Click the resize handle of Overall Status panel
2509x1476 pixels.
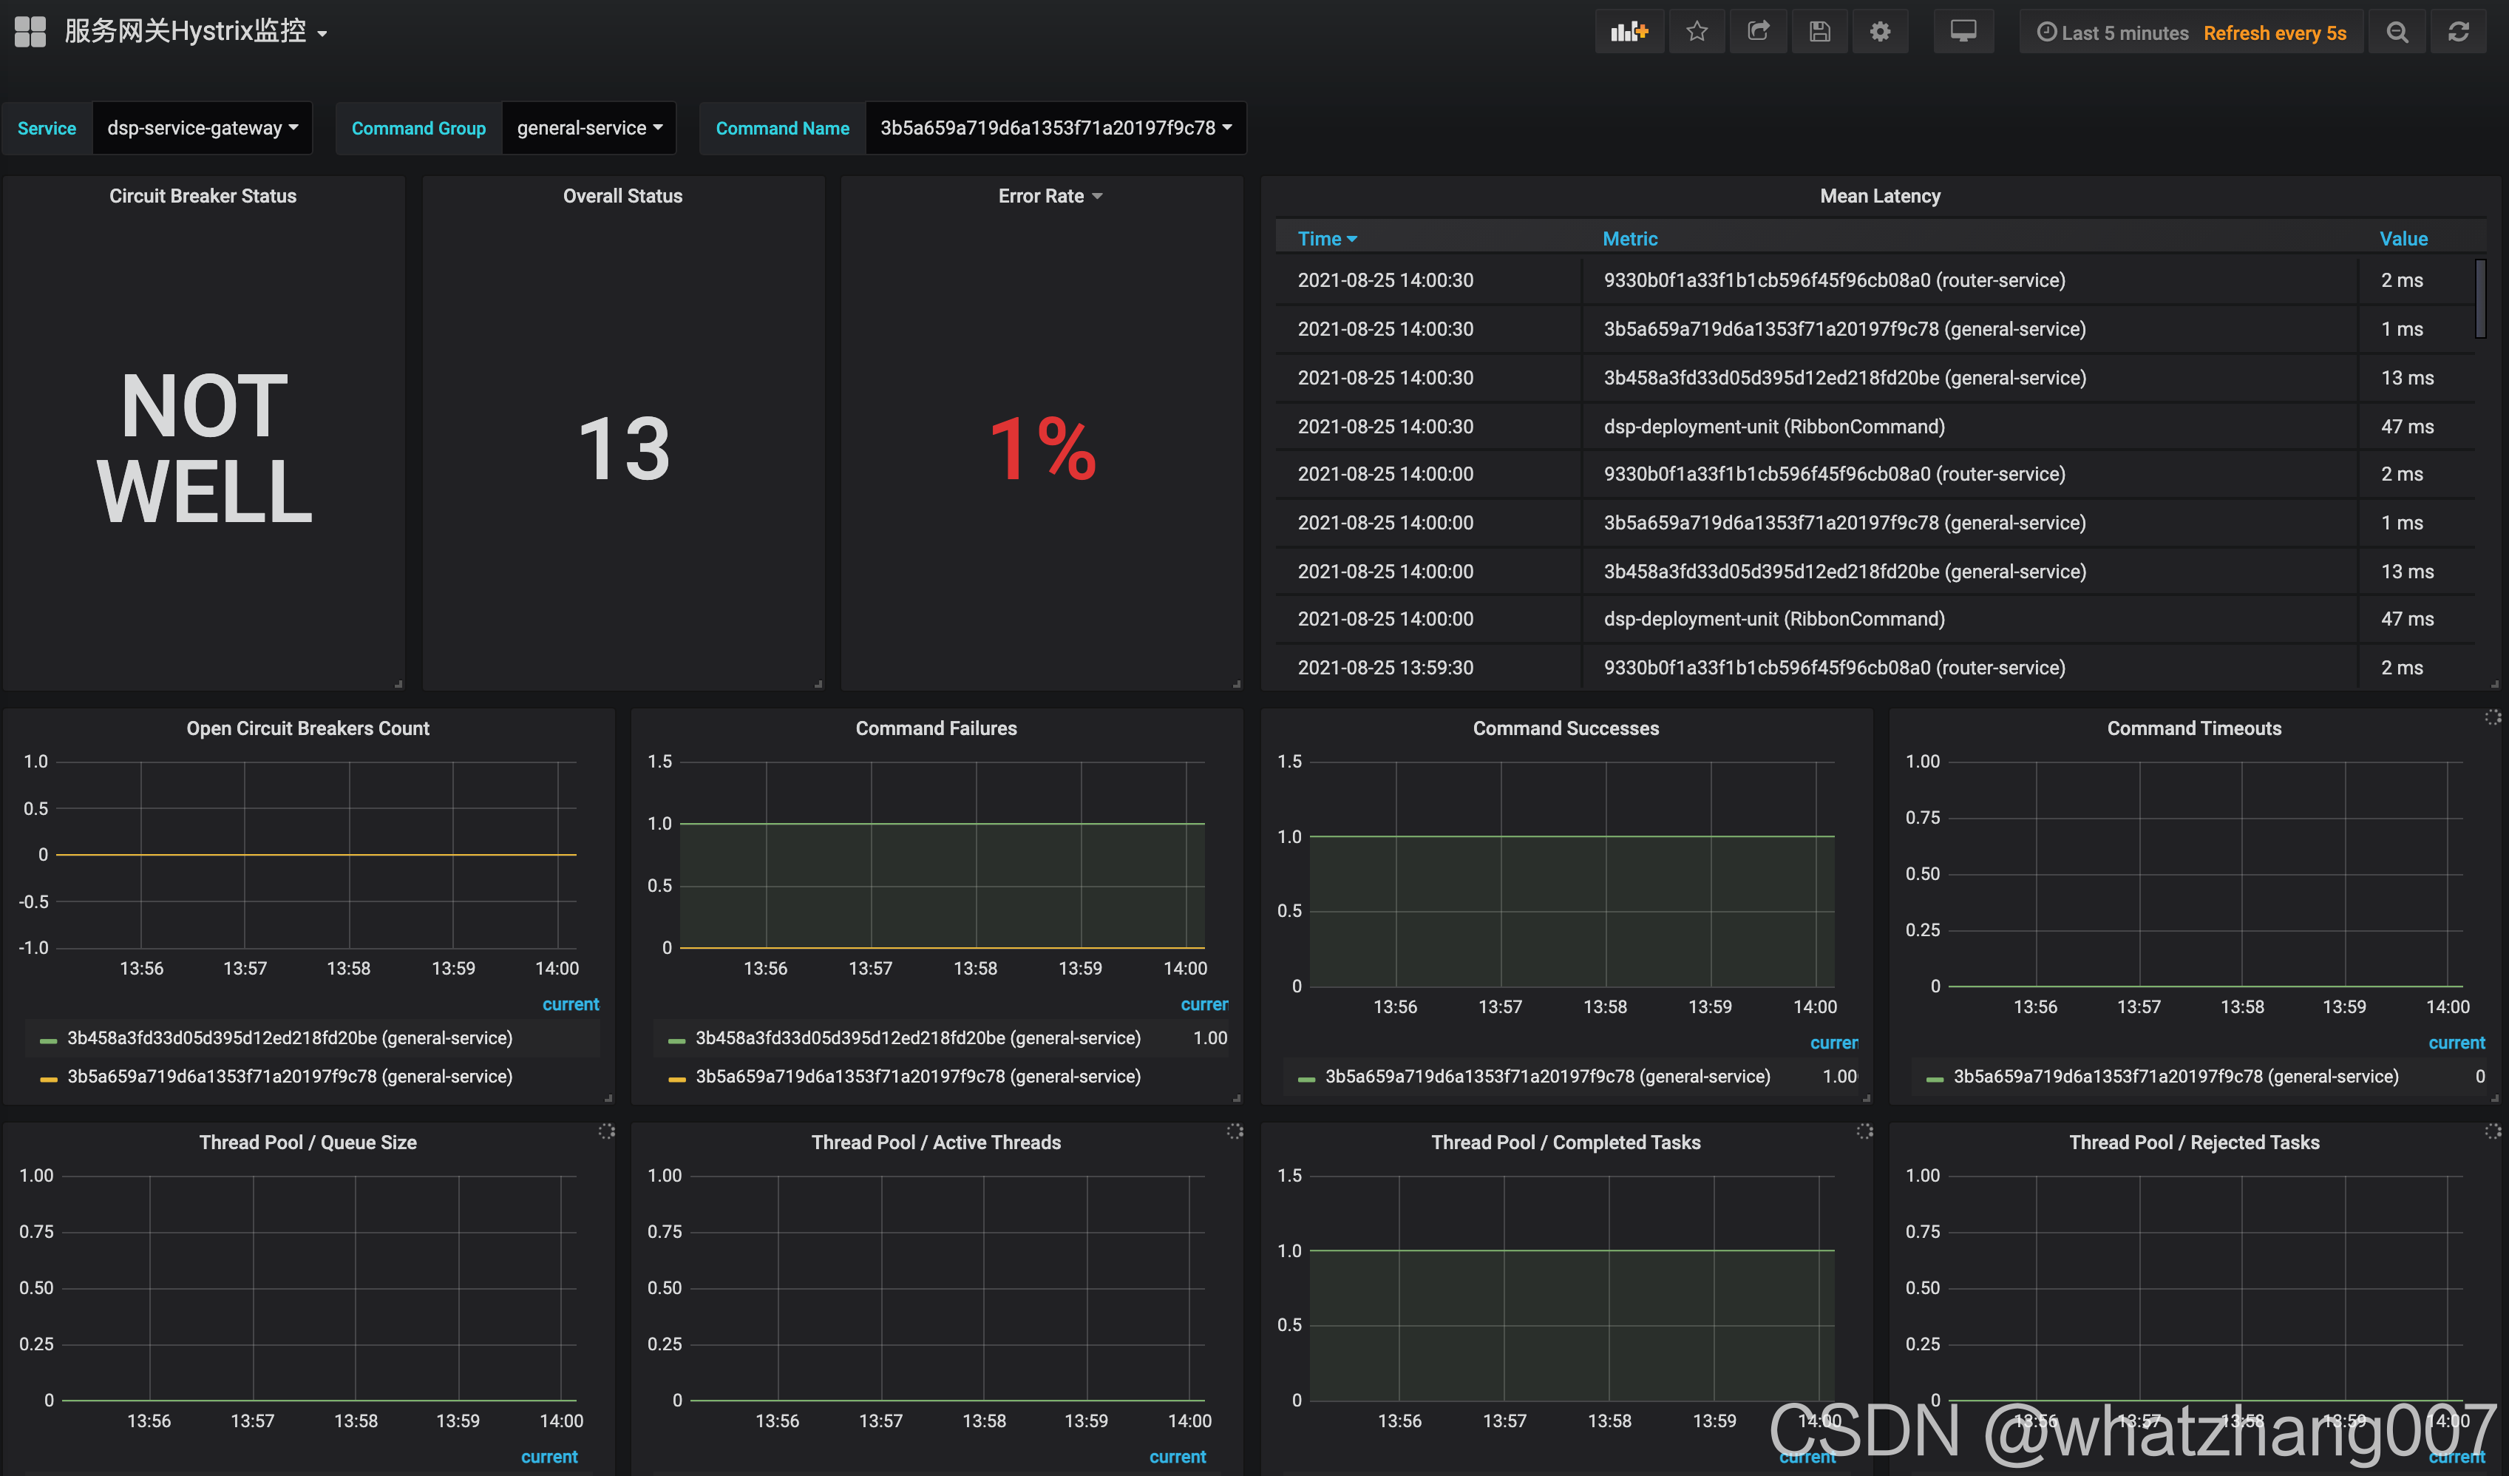[818, 684]
